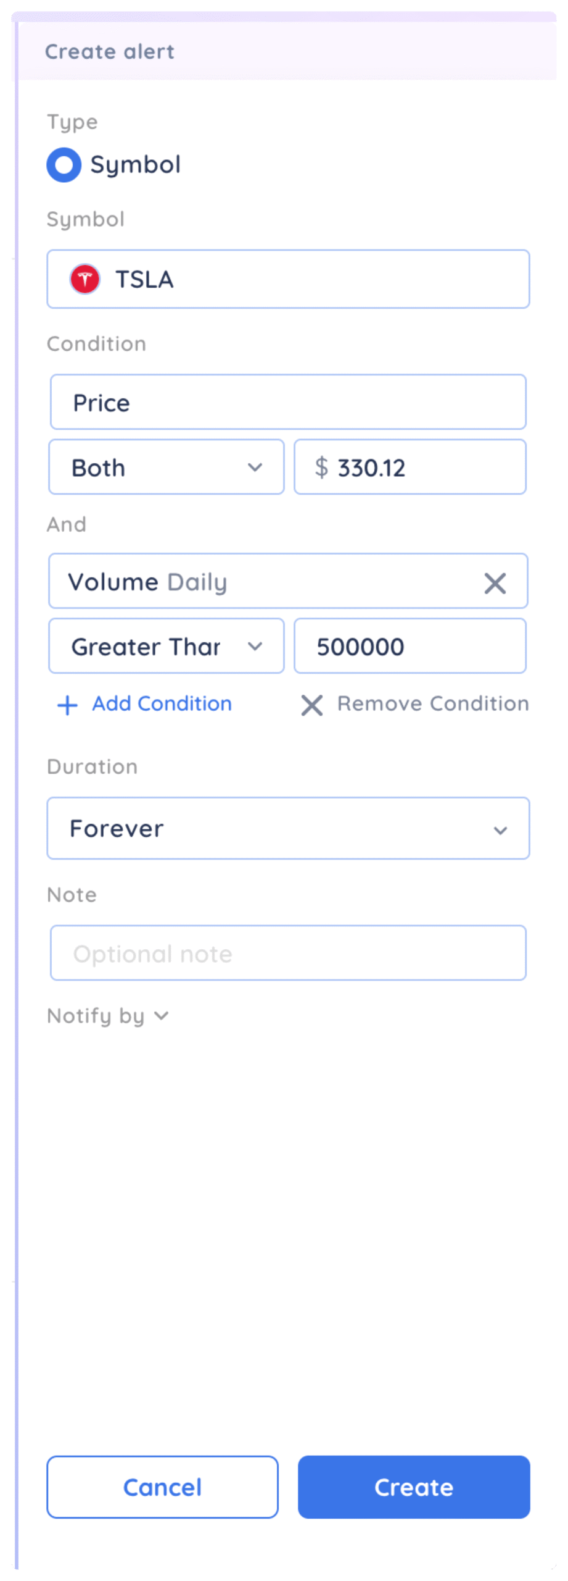Focus the 500000 volume value field
Screen dimensions: 568x1581
pyautogui.click(x=410, y=647)
